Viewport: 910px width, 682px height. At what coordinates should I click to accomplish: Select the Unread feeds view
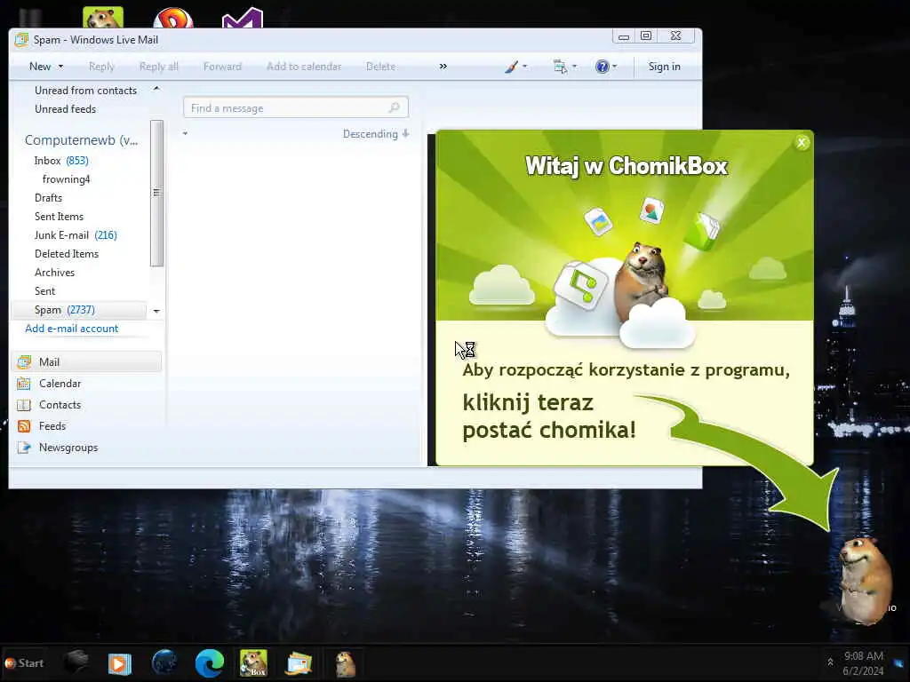(65, 109)
